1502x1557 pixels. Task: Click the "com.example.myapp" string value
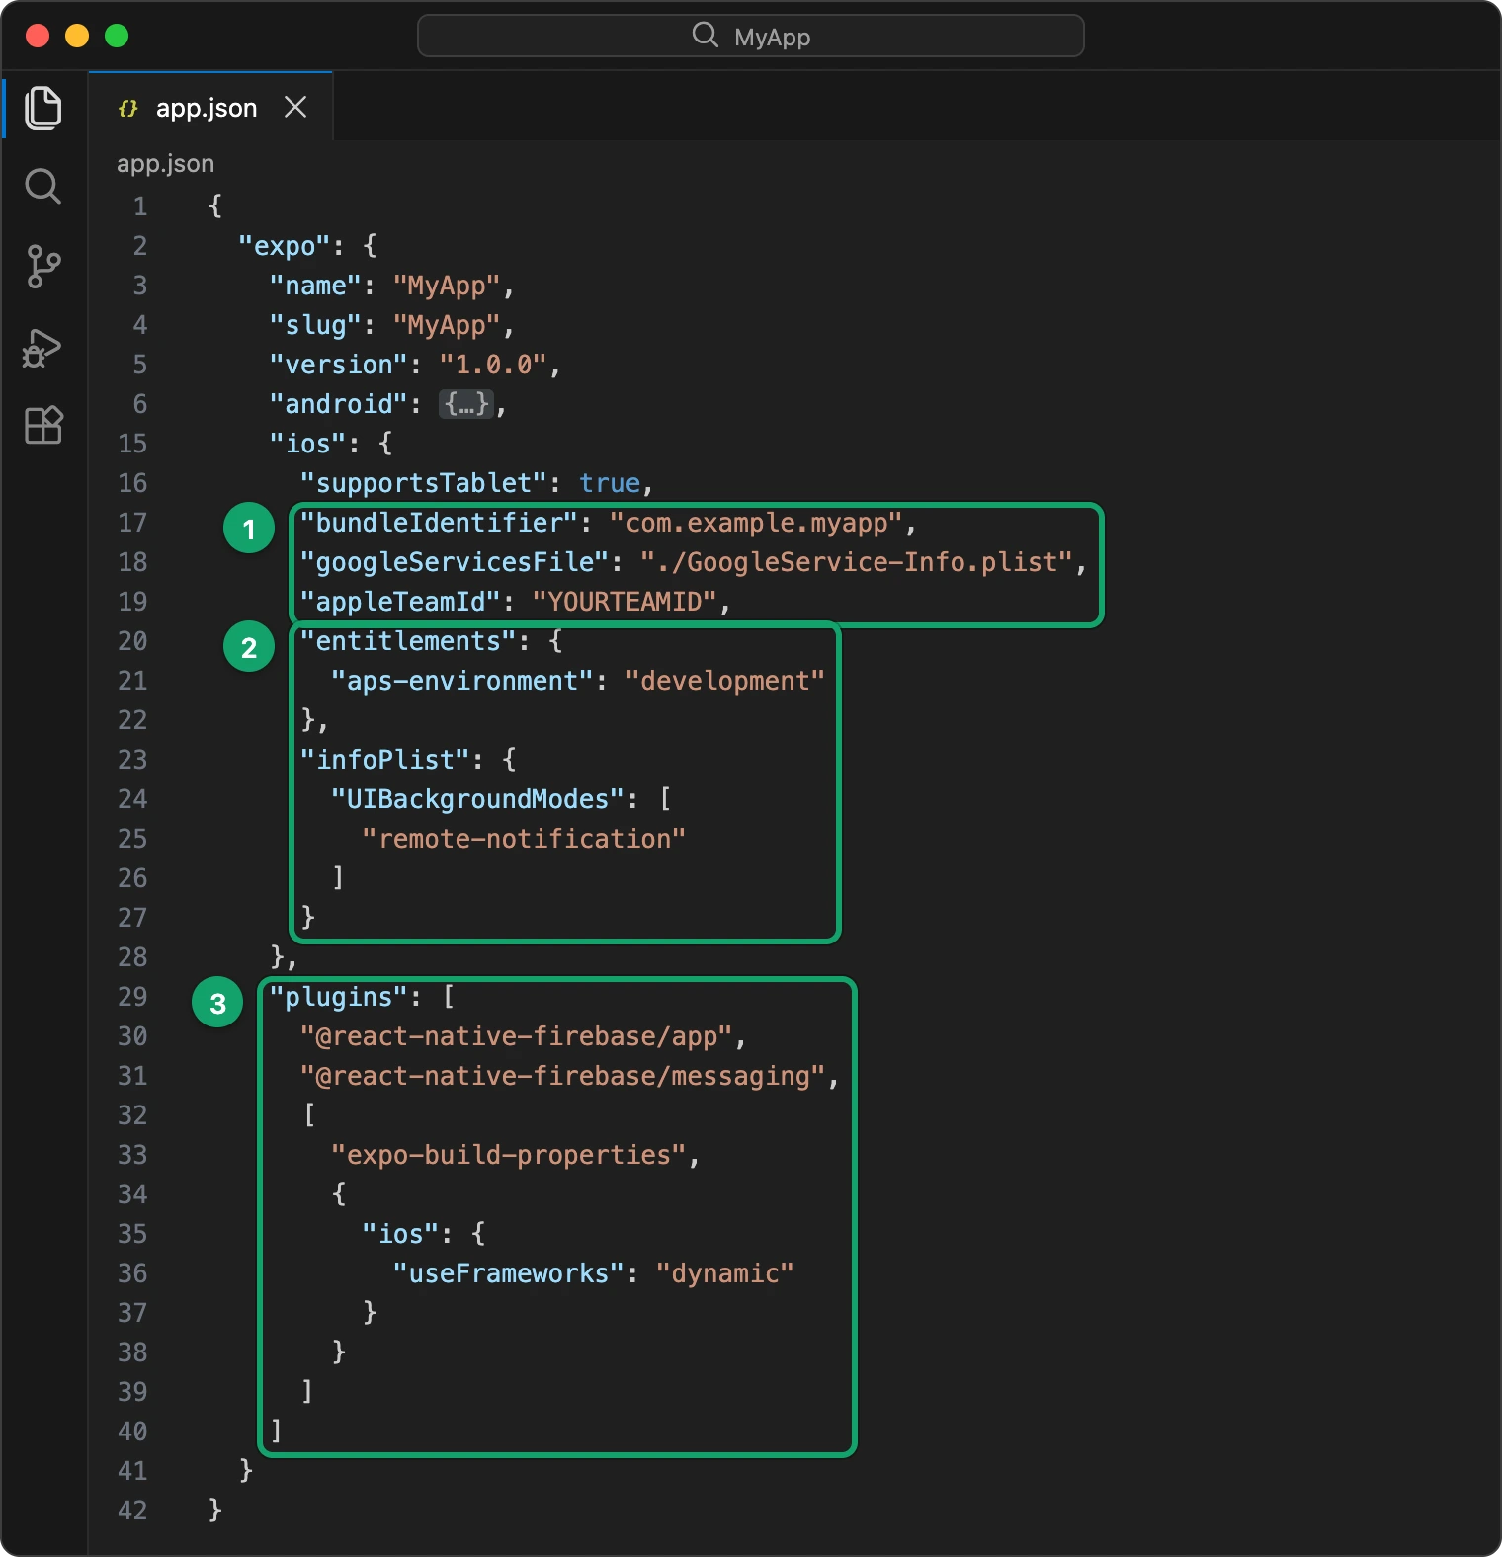click(756, 523)
